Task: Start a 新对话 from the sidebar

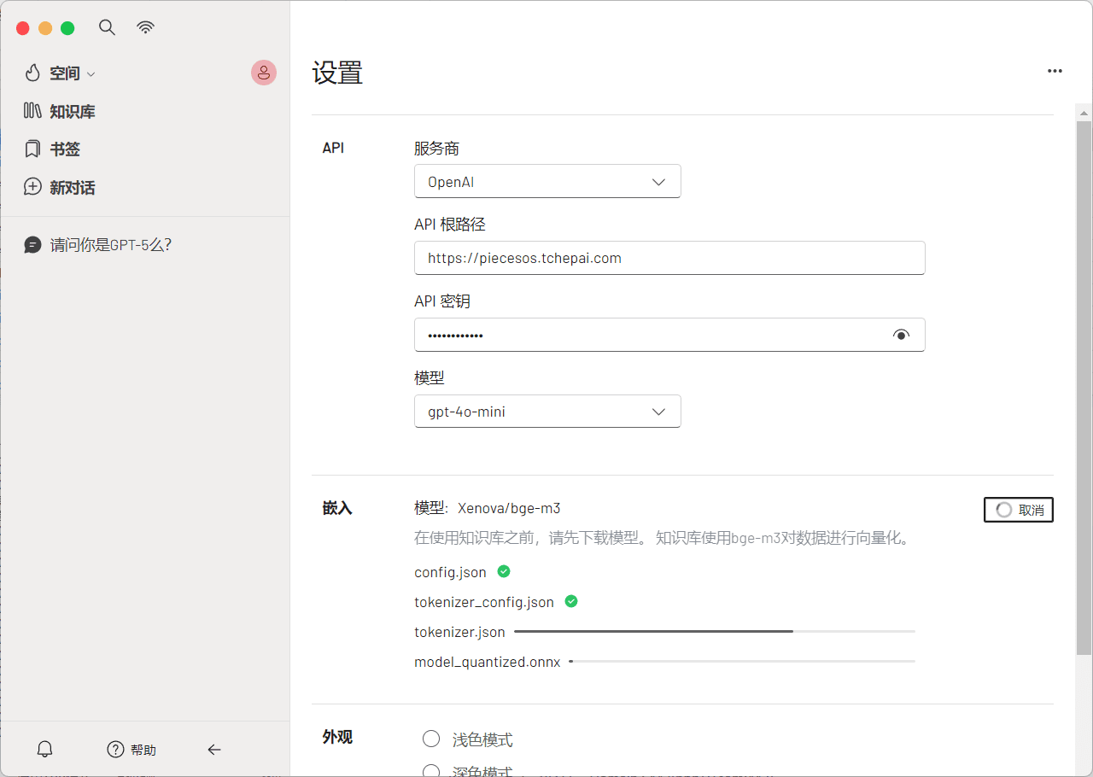Action: click(x=72, y=187)
